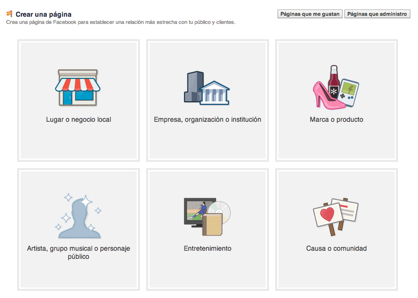Open Páginas que me gustan
This screenshot has width=418, height=298.
[x=310, y=14]
